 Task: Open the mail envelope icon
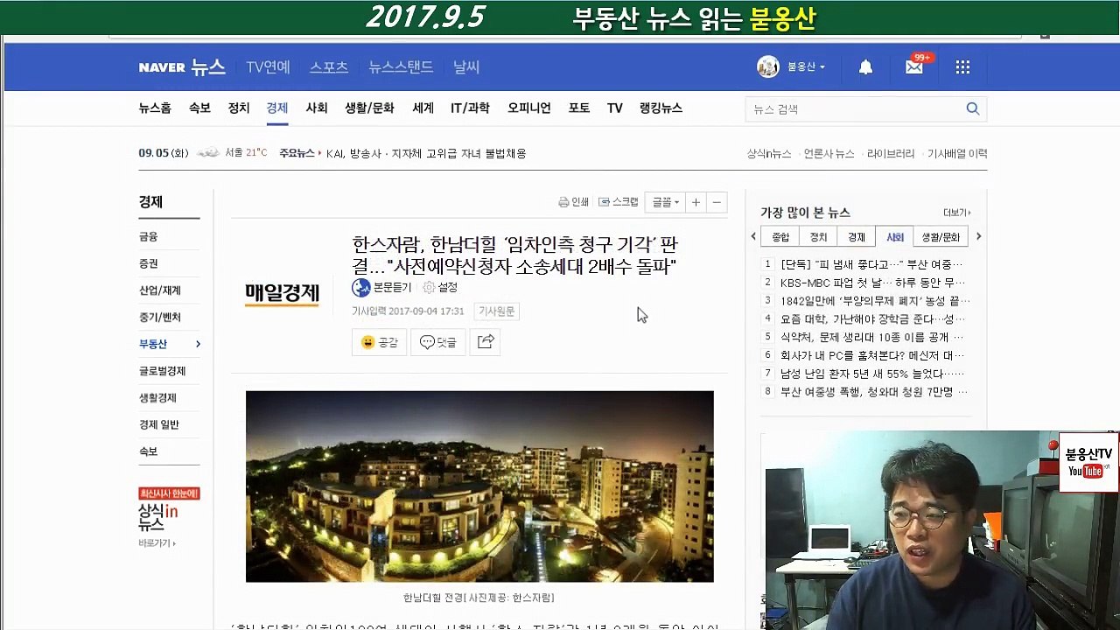(914, 67)
